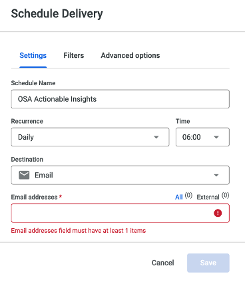Open the Time dropdown showing 06:00
This screenshot has width=245, height=282.
pos(202,137)
